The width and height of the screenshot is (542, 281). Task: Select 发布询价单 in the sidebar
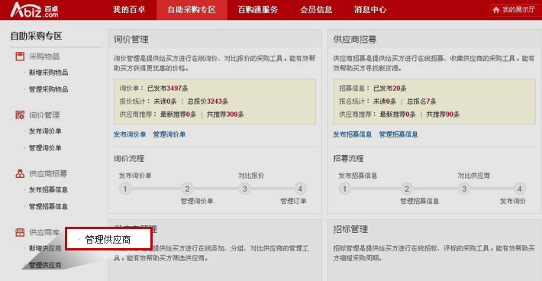[45, 131]
